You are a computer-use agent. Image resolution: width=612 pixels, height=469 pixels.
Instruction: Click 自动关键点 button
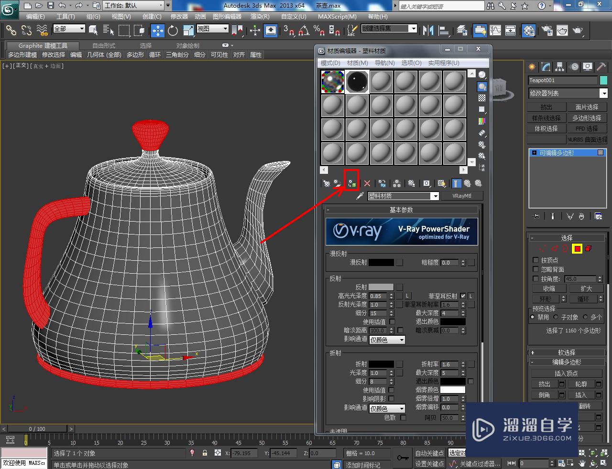[x=429, y=453]
